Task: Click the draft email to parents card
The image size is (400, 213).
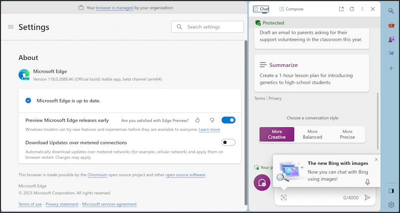Action: click(312, 38)
